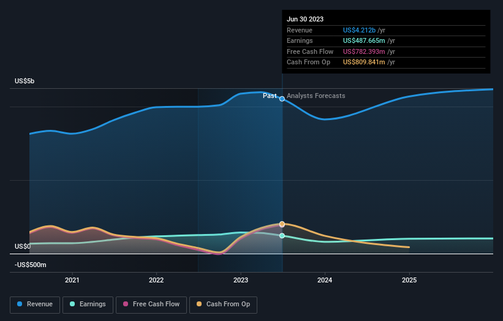Click the Earnings row label in tooltip
The height and width of the screenshot is (321, 503).
pos(300,40)
